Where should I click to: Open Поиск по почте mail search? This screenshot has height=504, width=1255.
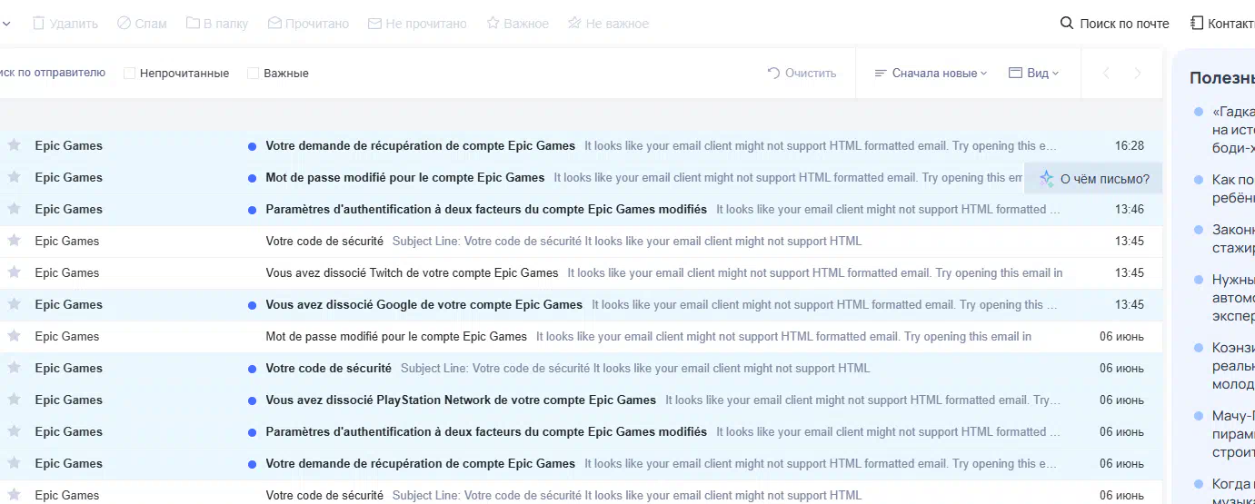(1115, 24)
